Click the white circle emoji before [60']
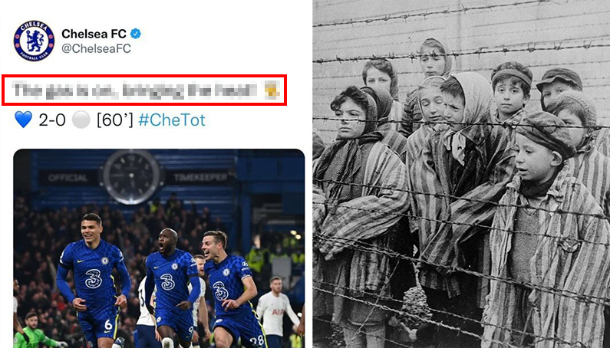This screenshot has height=348, width=610. [81, 120]
